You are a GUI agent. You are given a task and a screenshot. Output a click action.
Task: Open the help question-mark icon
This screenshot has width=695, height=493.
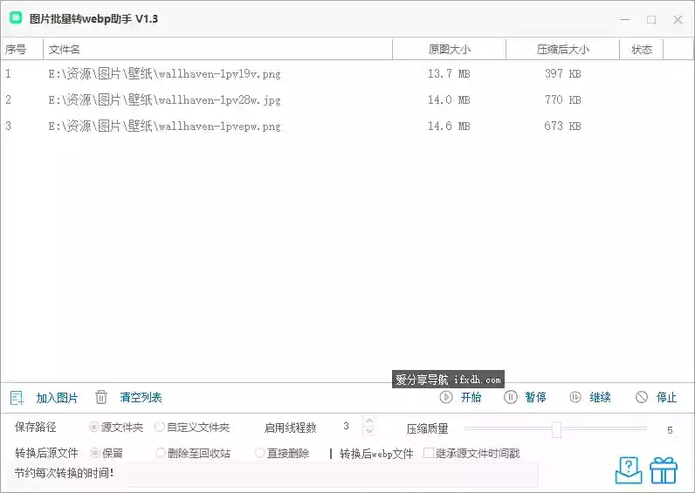point(629,470)
